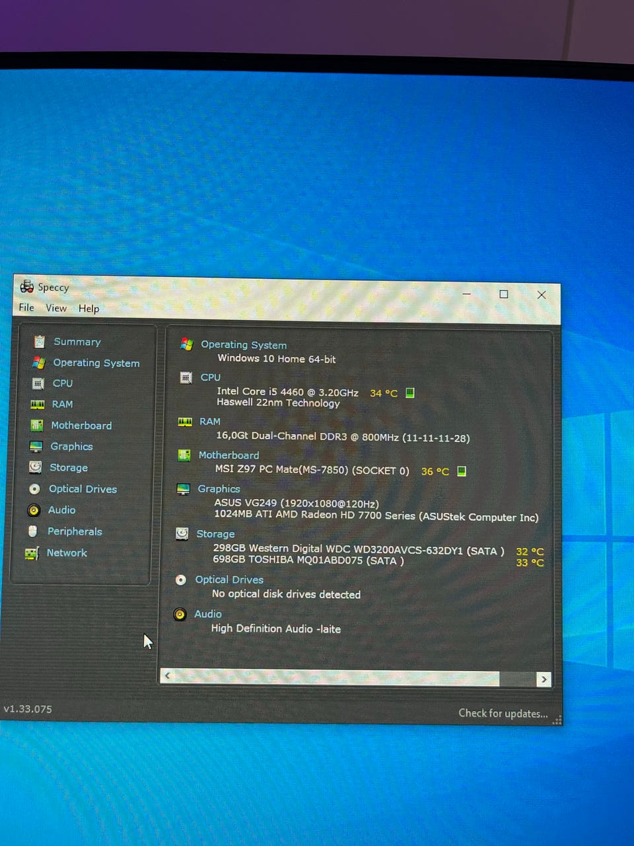Open the File menu
The image size is (634, 846).
[26, 307]
